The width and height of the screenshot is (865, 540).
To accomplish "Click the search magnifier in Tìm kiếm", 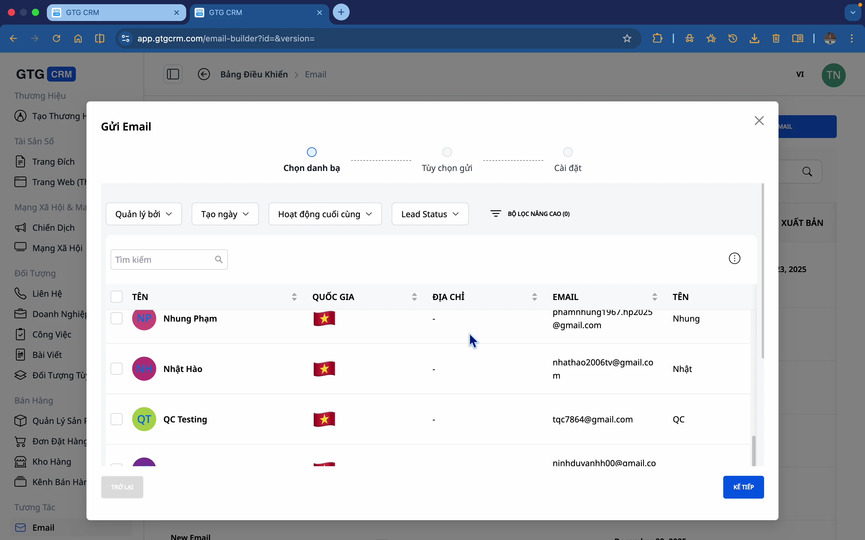I will click(219, 259).
